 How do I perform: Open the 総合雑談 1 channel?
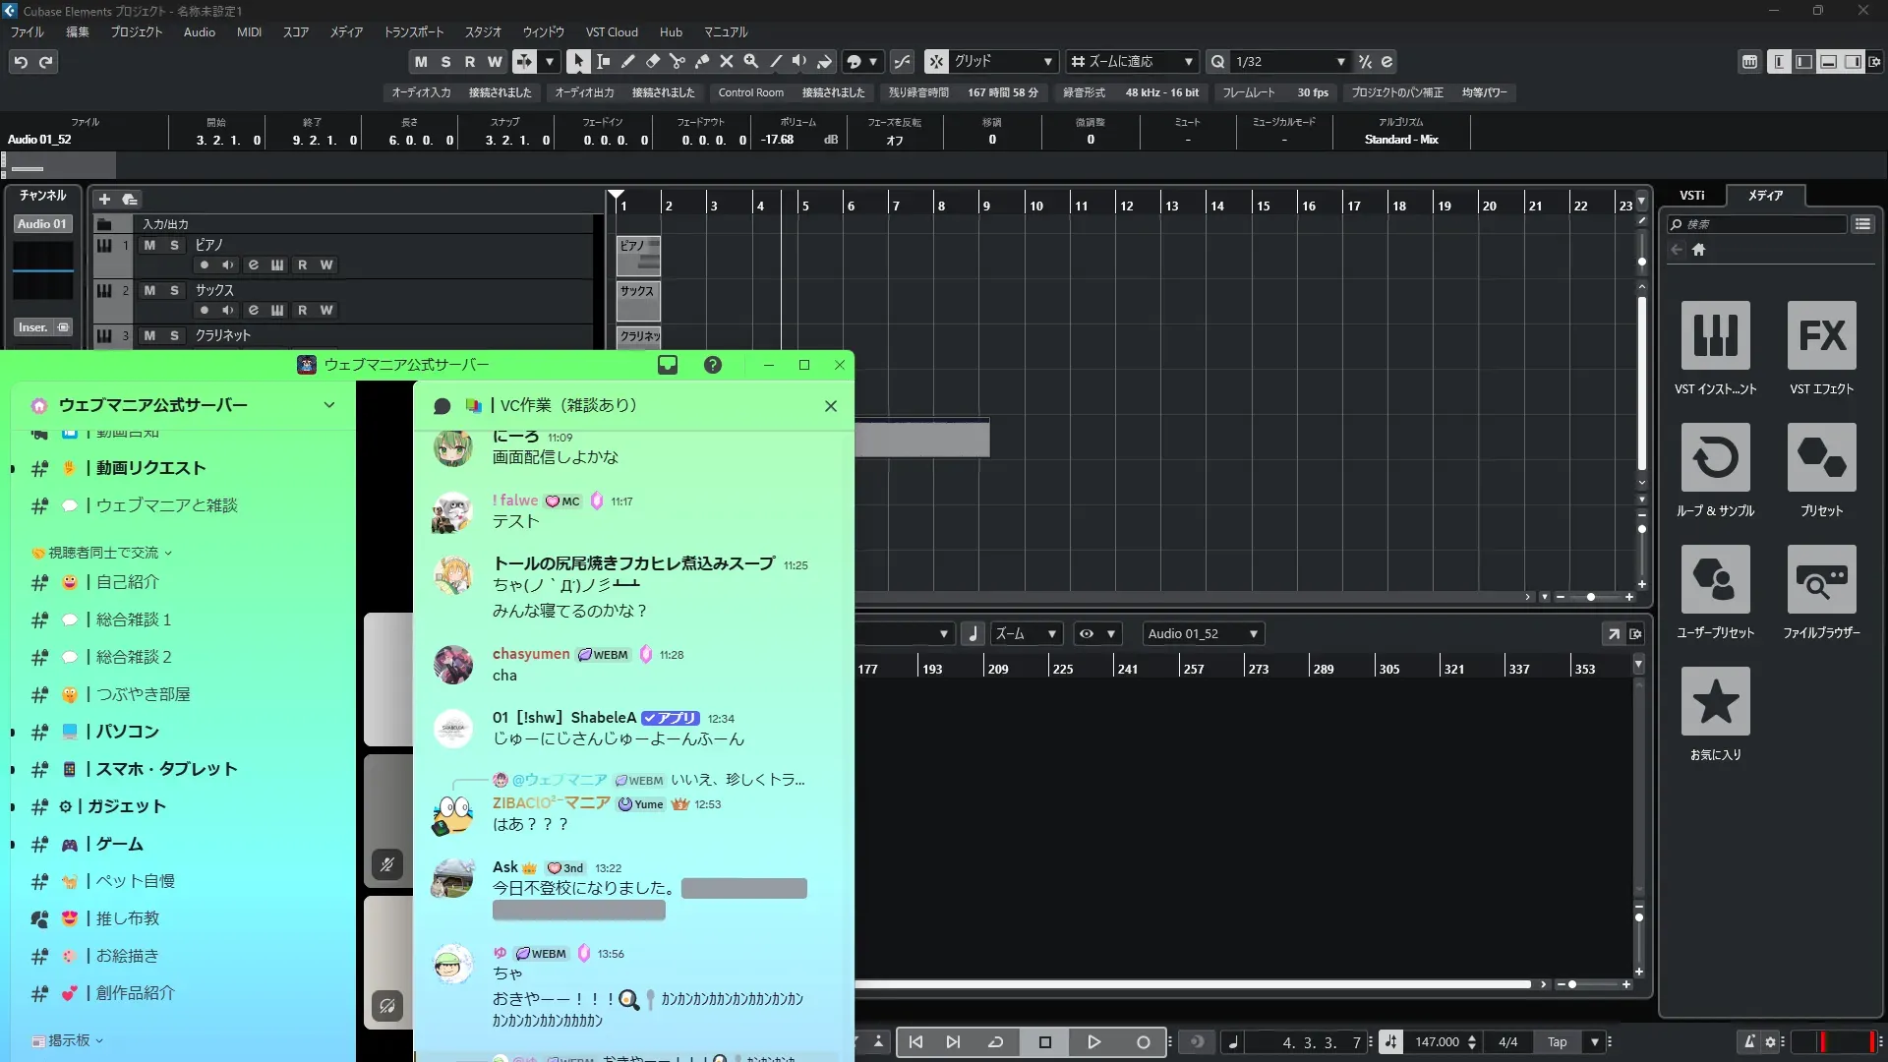pos(134,619)
